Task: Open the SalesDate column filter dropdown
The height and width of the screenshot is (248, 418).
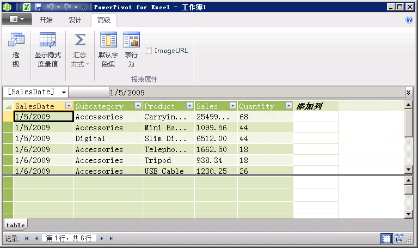Action: point(69,106)
